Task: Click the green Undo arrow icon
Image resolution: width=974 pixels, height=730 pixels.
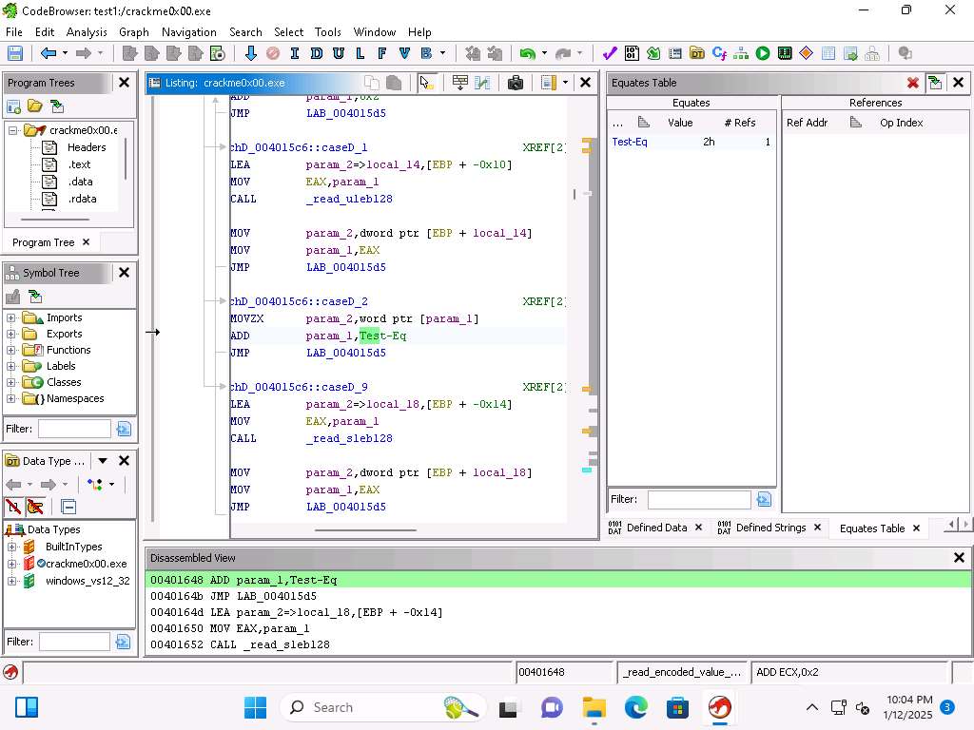Action: 526,53
